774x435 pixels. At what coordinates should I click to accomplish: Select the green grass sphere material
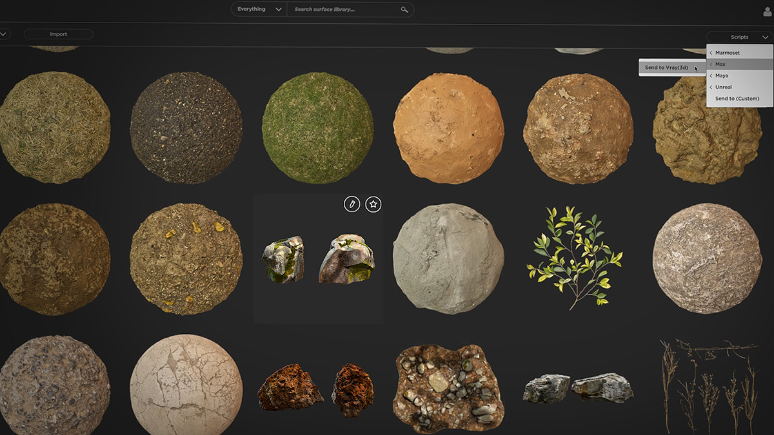[317, 128]
